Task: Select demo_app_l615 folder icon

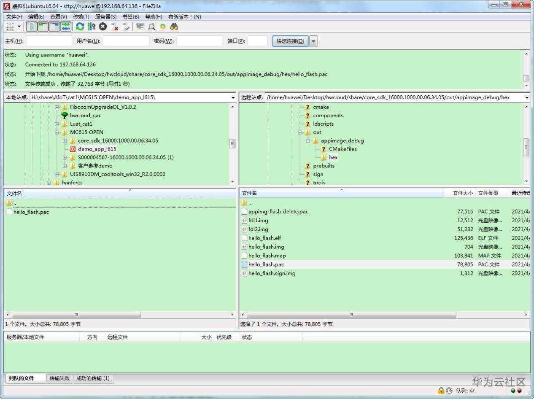Action: point(73,149)
